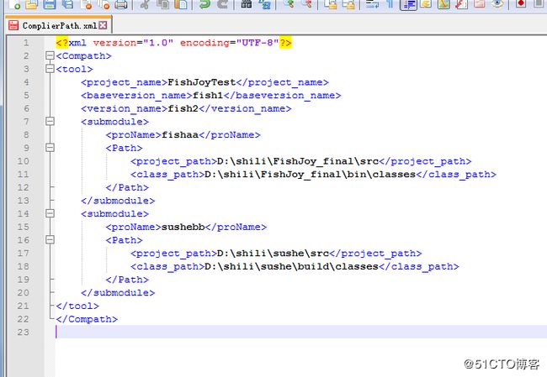
Task: Click closing </Path> tag on line 19
Action: click(127, 280)
